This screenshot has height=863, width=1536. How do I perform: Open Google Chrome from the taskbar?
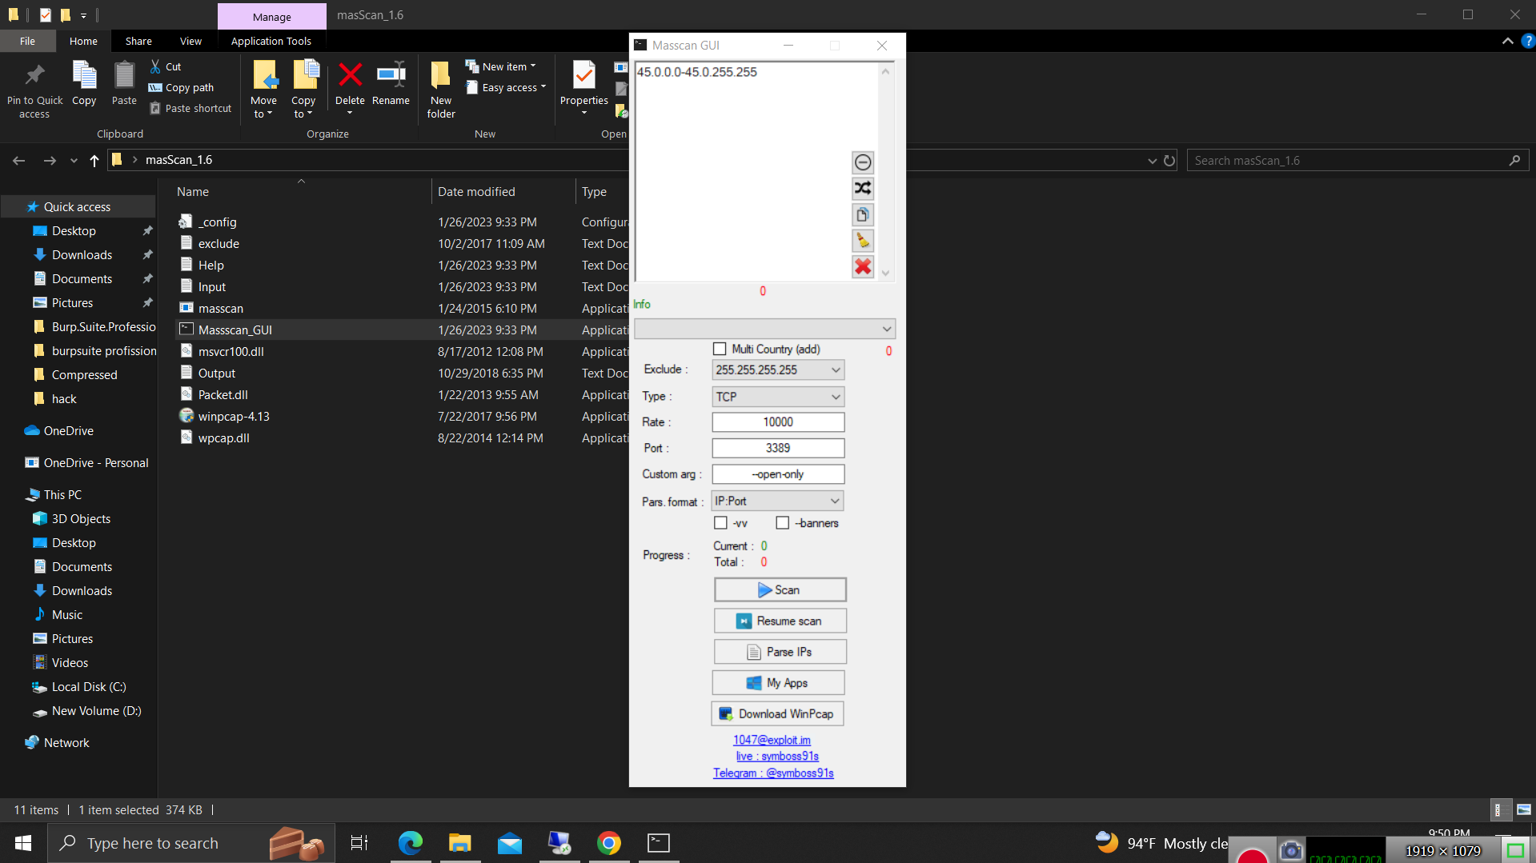608,843
